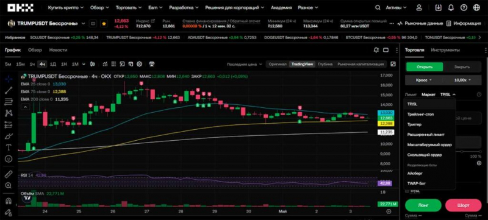The width and height of the screenshot is (488, 220).
Task: Expand more timeframes chevron
Action: (84, 65)
